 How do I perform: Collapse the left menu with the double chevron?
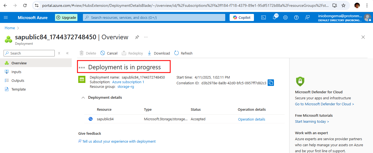point(67,53)
